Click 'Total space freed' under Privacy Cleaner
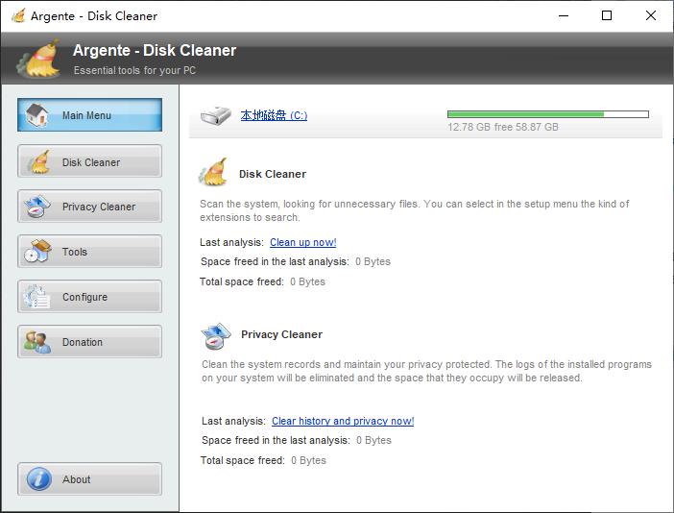 (243, 460)
